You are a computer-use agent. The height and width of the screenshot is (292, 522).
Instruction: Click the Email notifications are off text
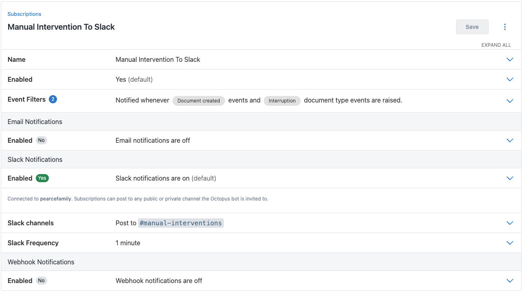[x=153, y=140]
